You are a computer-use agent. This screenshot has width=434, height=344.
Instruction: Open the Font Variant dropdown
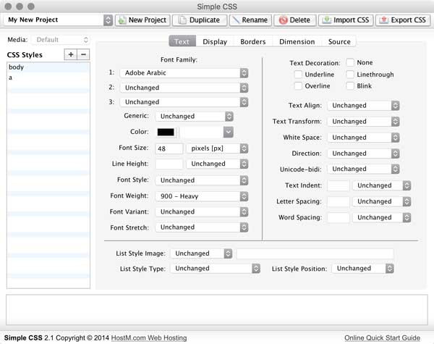point(202,211)
